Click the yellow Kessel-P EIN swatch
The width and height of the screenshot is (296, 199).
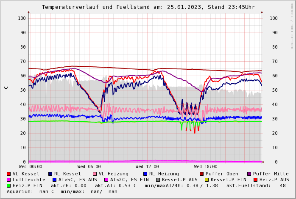pos(207,180)
